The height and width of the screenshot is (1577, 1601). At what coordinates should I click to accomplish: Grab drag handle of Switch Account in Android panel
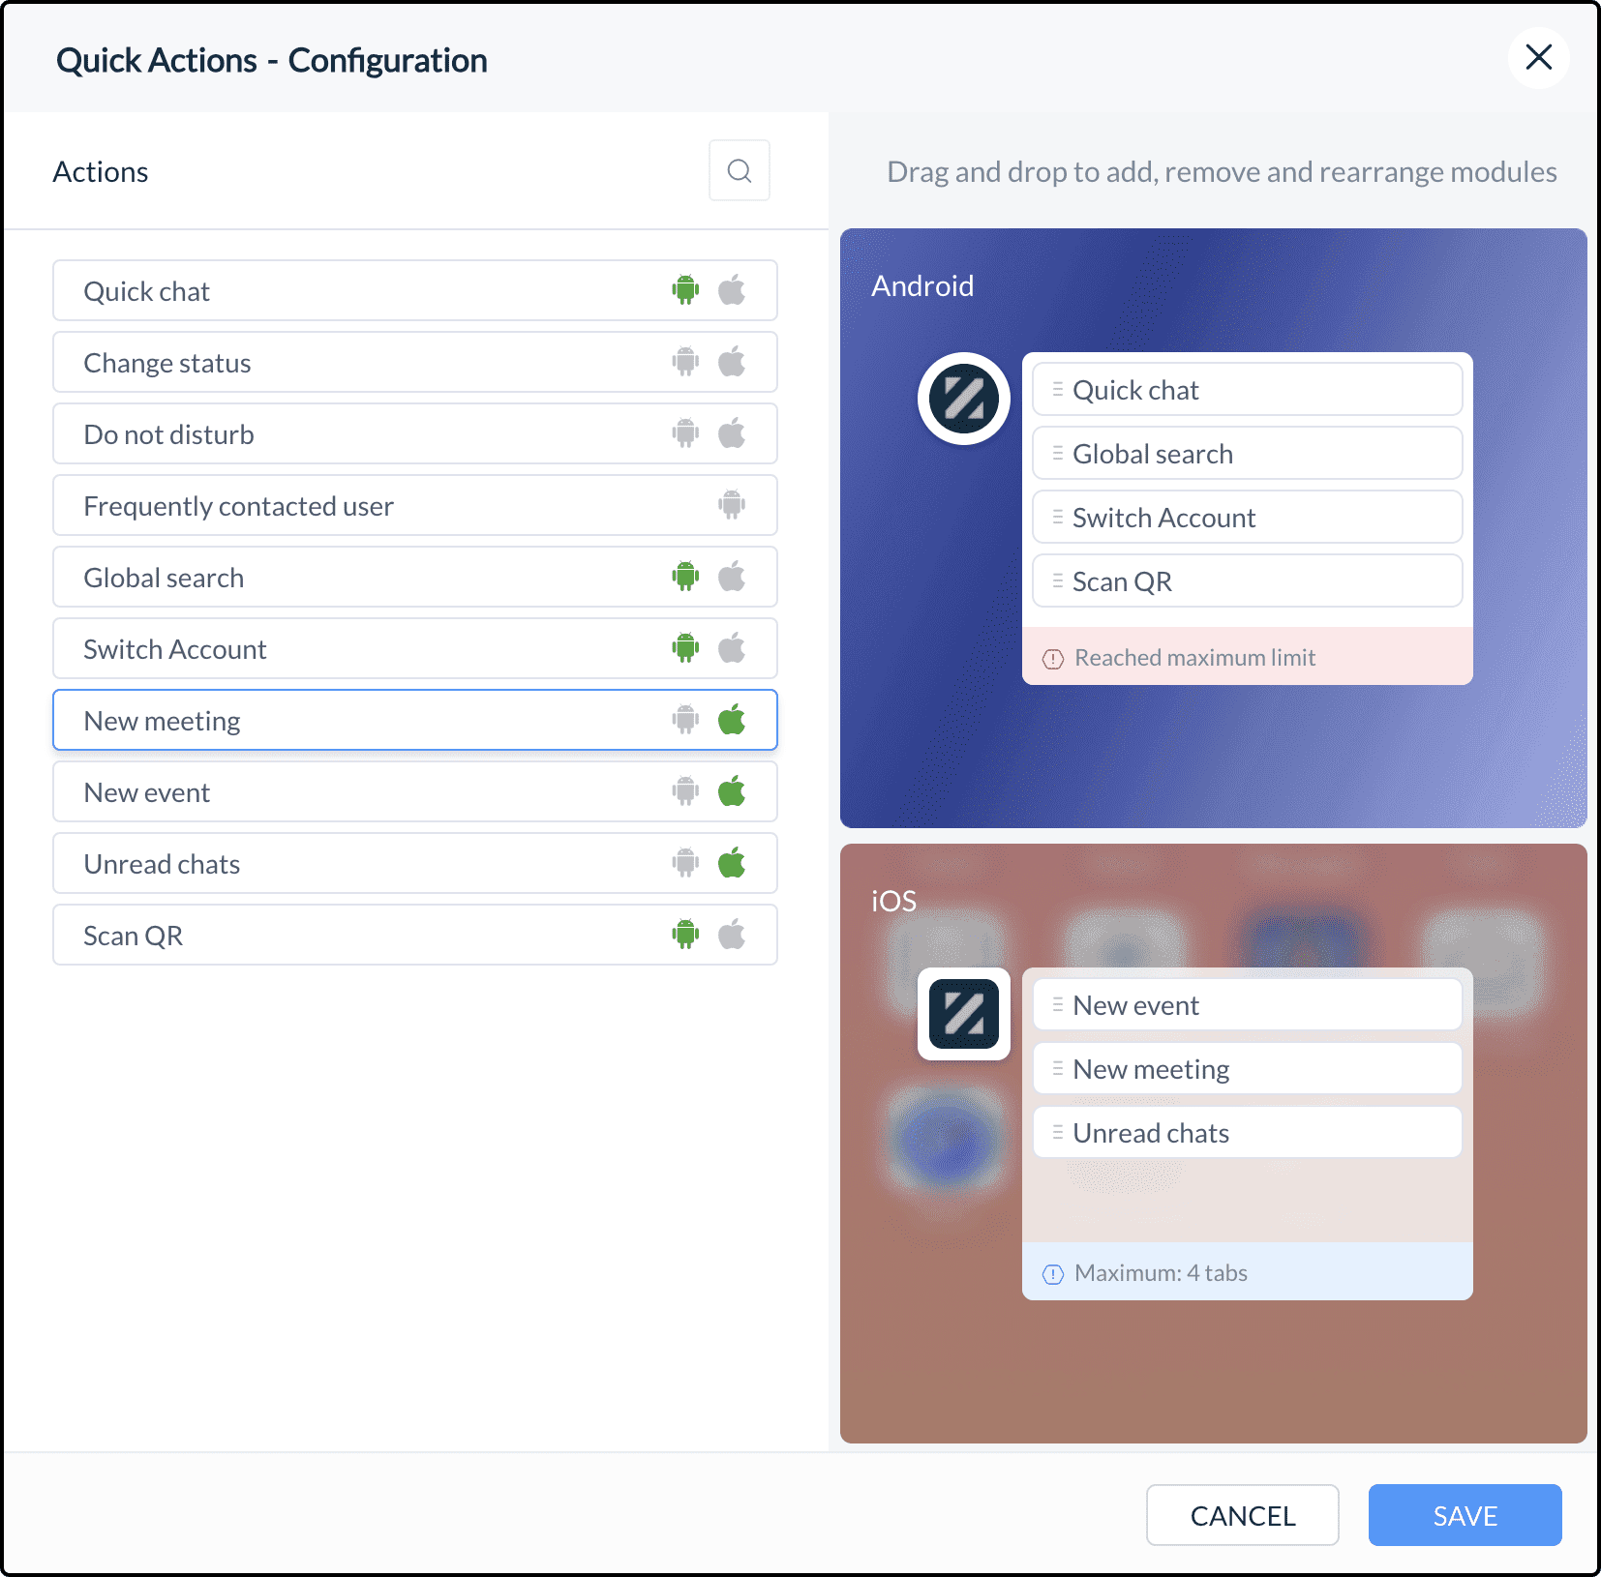tap(1057, 517)
